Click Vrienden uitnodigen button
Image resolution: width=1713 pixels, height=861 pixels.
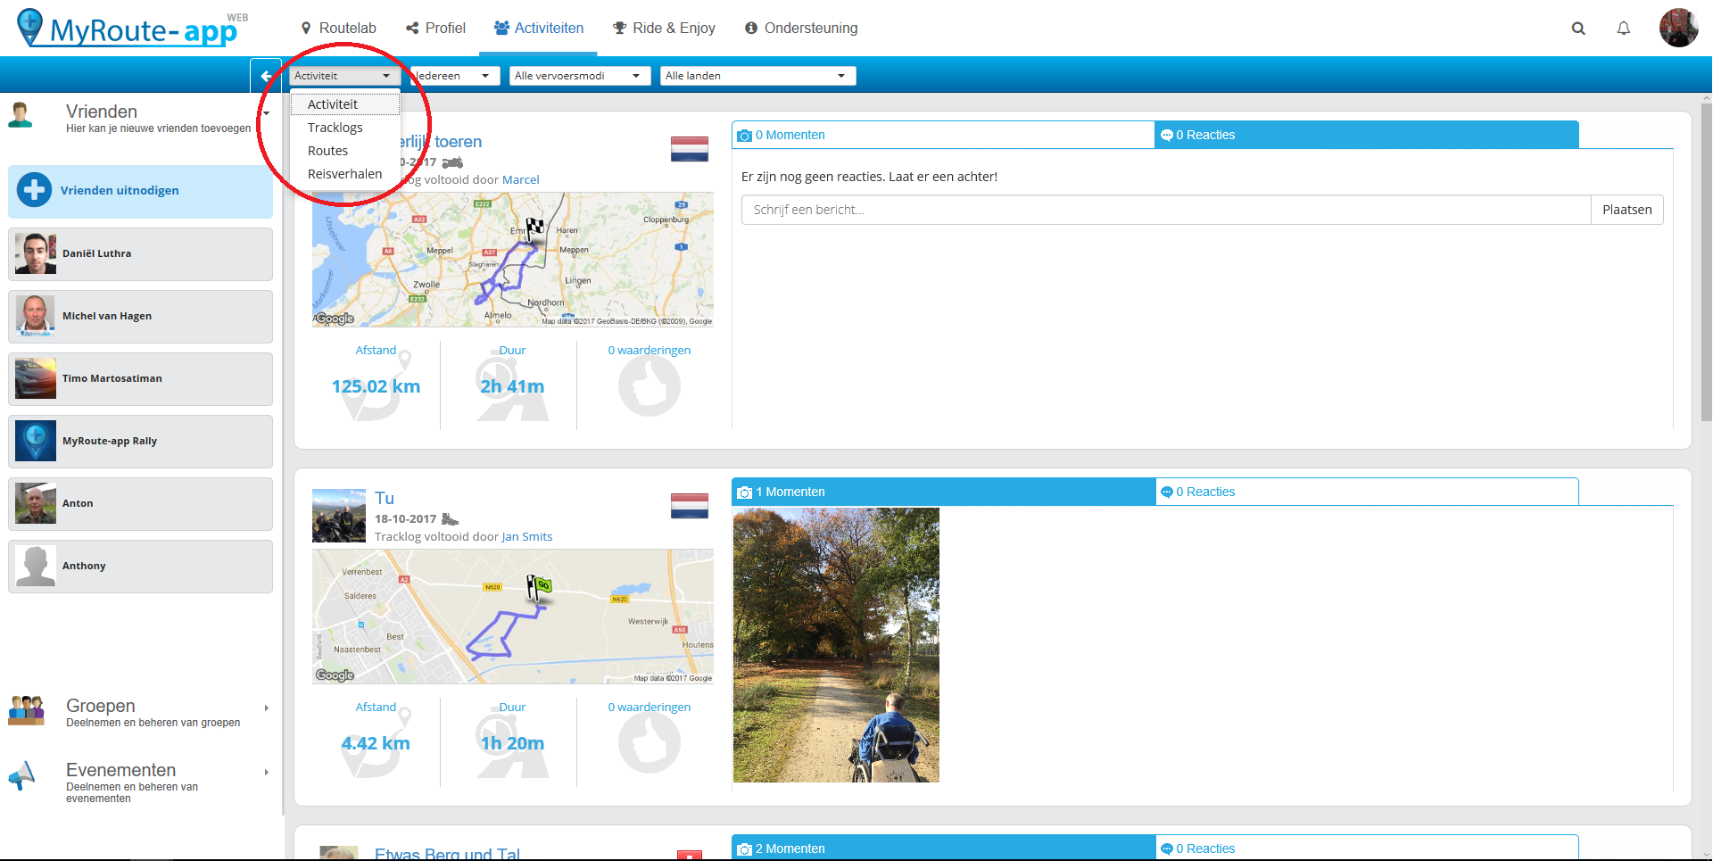tap(140, 191)
